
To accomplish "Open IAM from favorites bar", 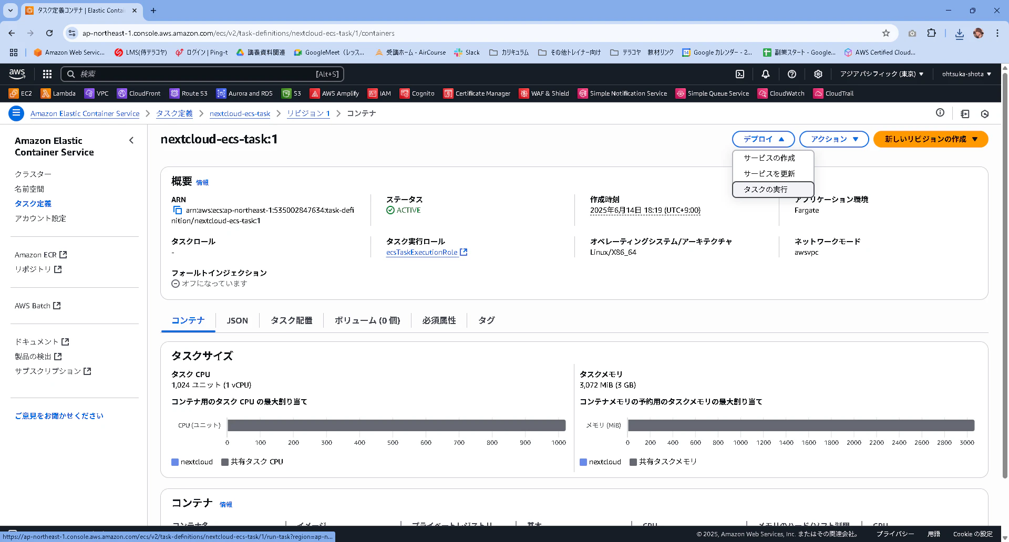I will [379, 93].
